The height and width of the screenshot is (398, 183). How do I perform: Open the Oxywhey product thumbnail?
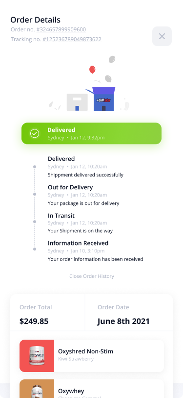point(37,389)
